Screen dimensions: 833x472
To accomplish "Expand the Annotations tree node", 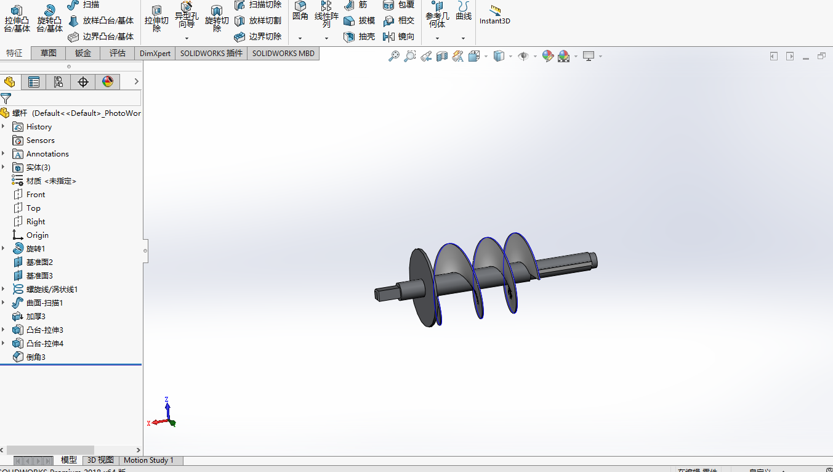I will click(x=3, y=153).
